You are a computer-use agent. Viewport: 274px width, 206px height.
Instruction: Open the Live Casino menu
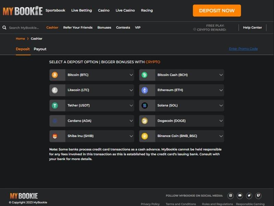point(125,10)
